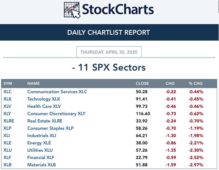Select the XLK ticker symbol

coord(7,99)
